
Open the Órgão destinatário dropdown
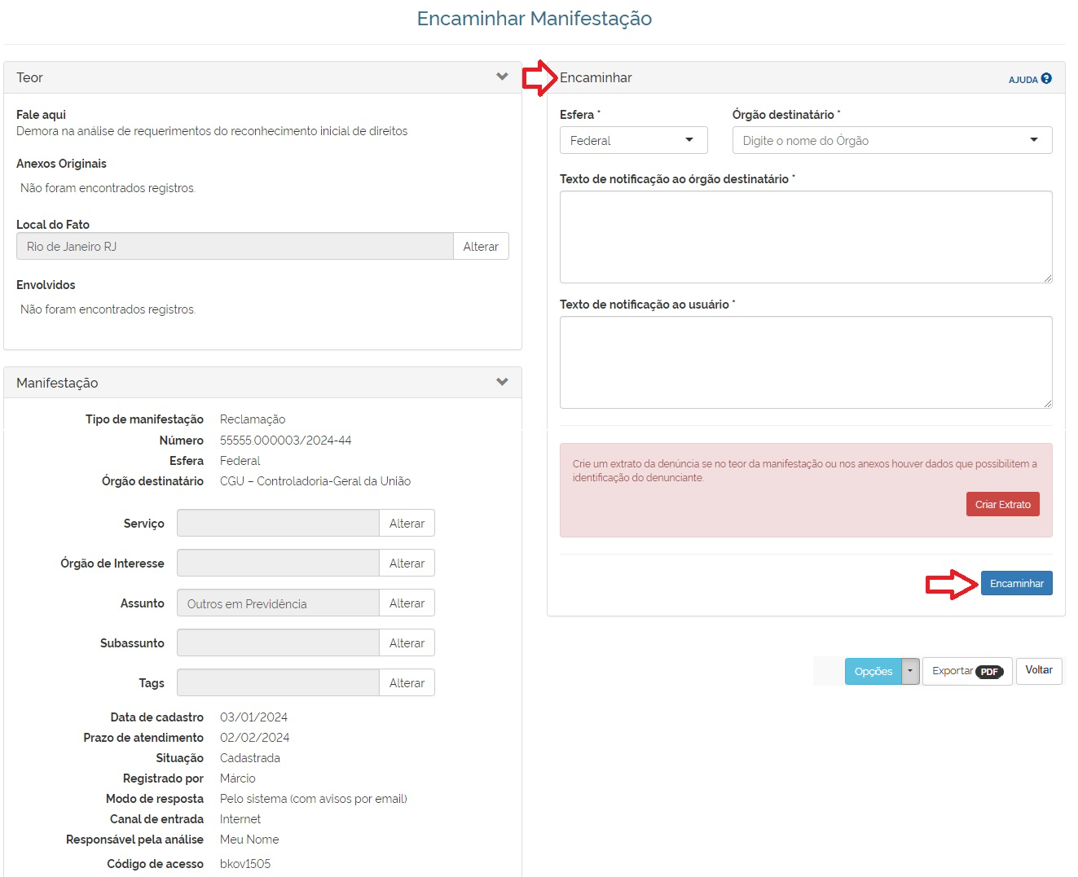[x=891, y=140]
